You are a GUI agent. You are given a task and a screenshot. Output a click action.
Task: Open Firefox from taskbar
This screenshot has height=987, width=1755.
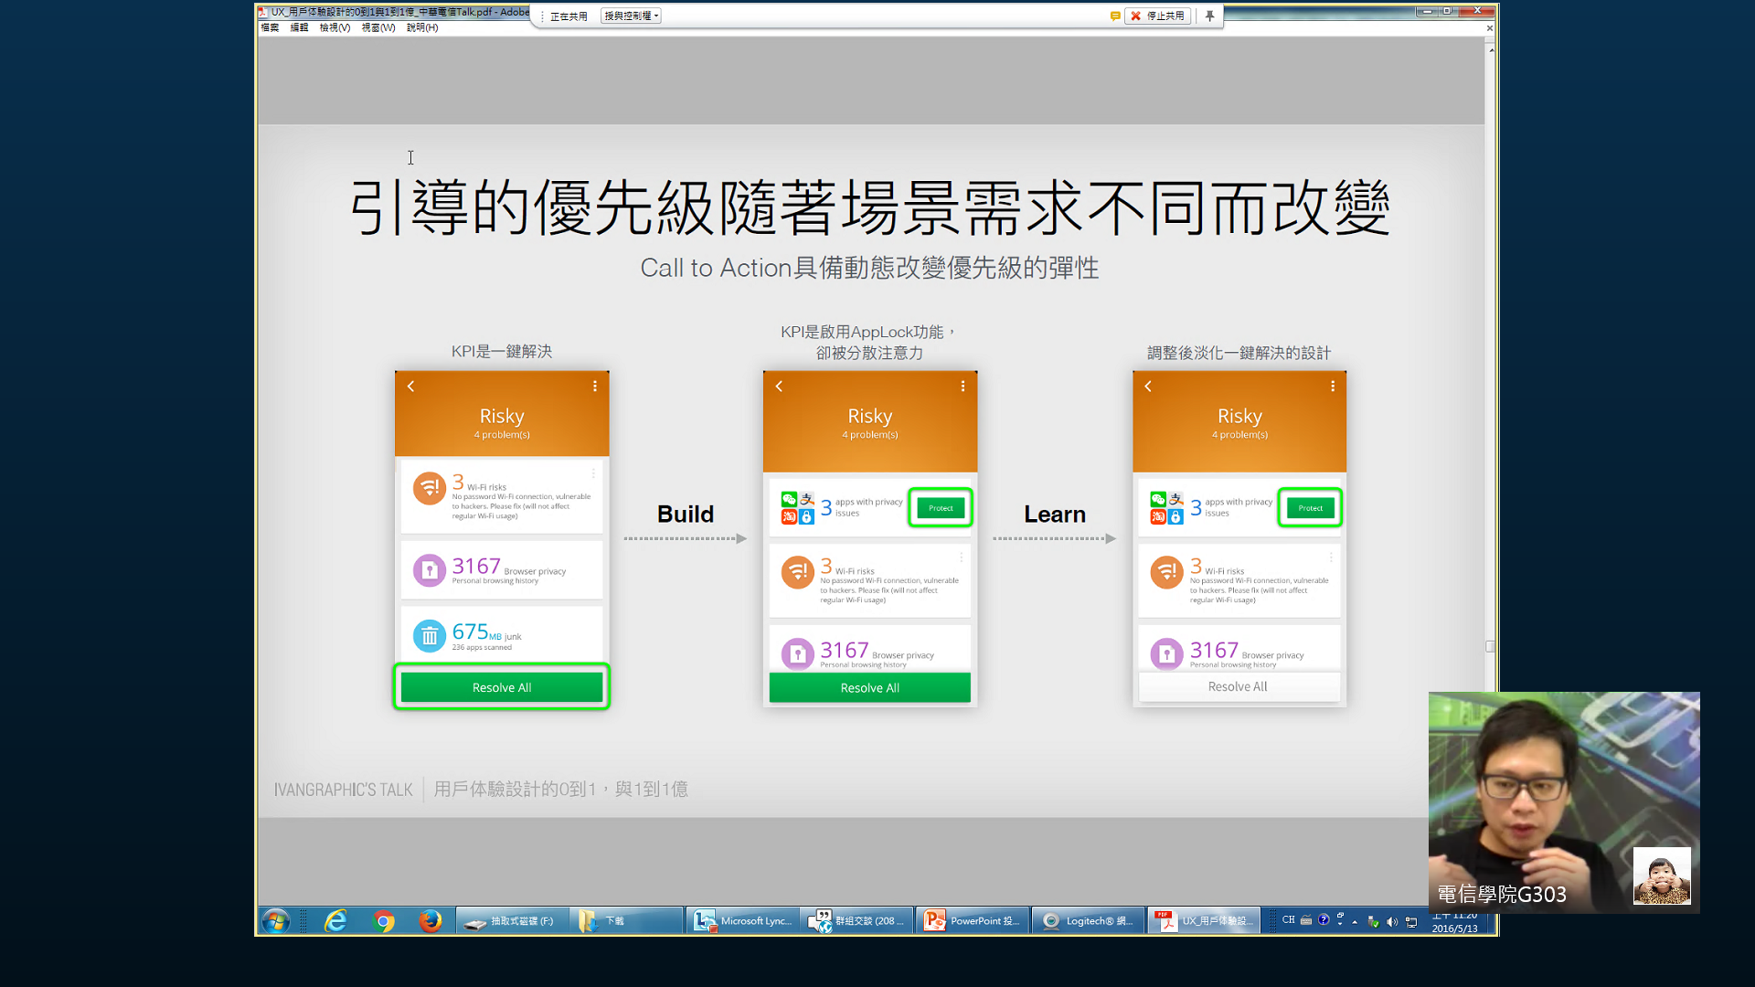coord(430,920)
